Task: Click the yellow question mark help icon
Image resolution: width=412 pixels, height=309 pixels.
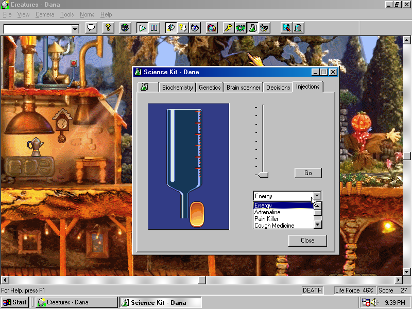Action: [x=108, y=28]
